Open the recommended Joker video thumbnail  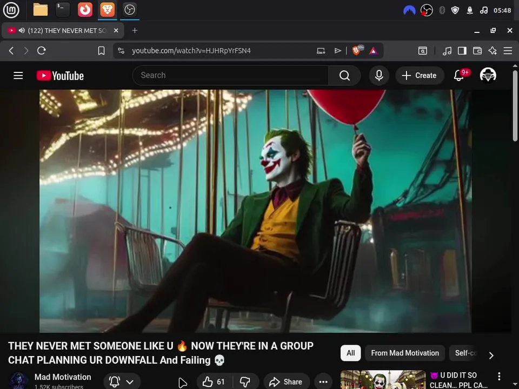click(383, 380)
